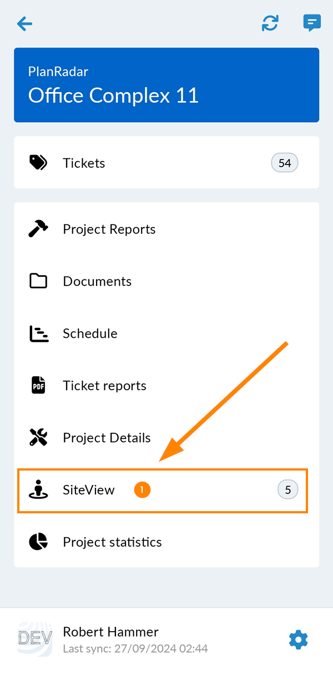Click the Tickets count badge 54

point(285,163)
